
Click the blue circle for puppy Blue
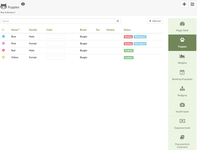tap(3, 36)
